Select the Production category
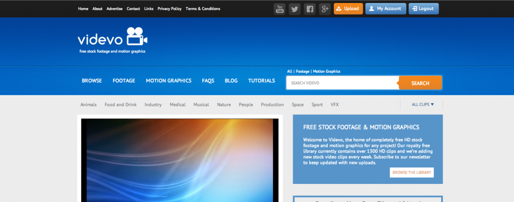514x202 pixels. click(273, 105)
